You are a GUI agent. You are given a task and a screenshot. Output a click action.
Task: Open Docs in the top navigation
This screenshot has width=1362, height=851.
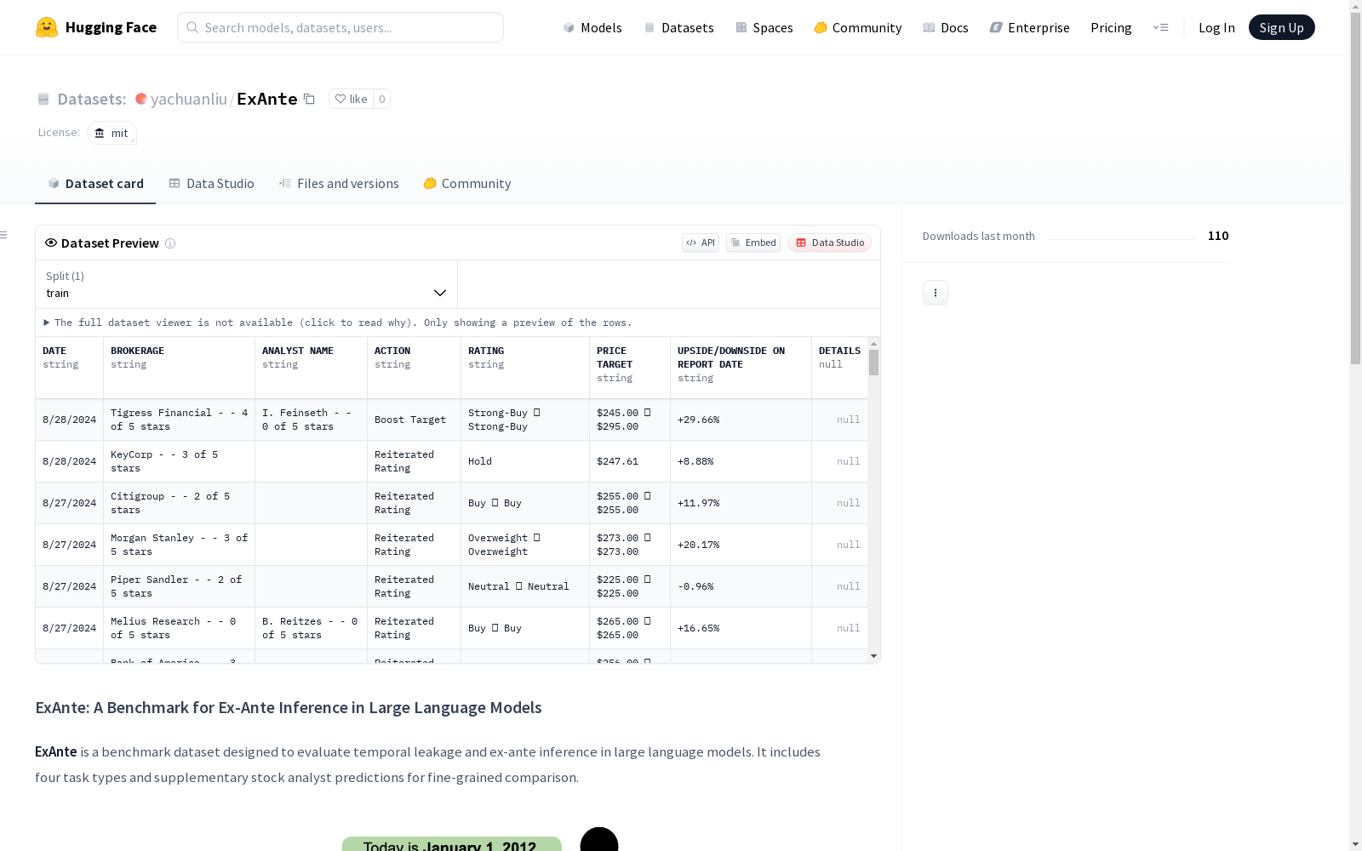(x=946, y=27)
